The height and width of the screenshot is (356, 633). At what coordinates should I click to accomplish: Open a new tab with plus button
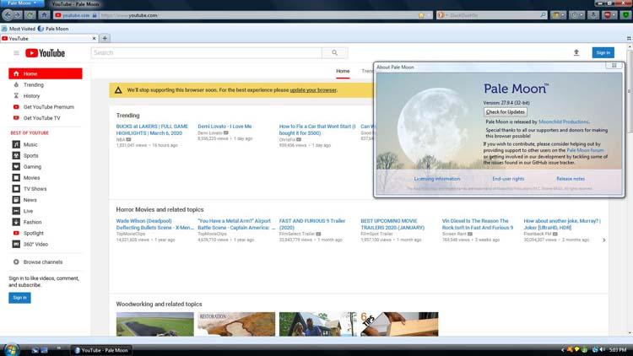coord(105,38)
